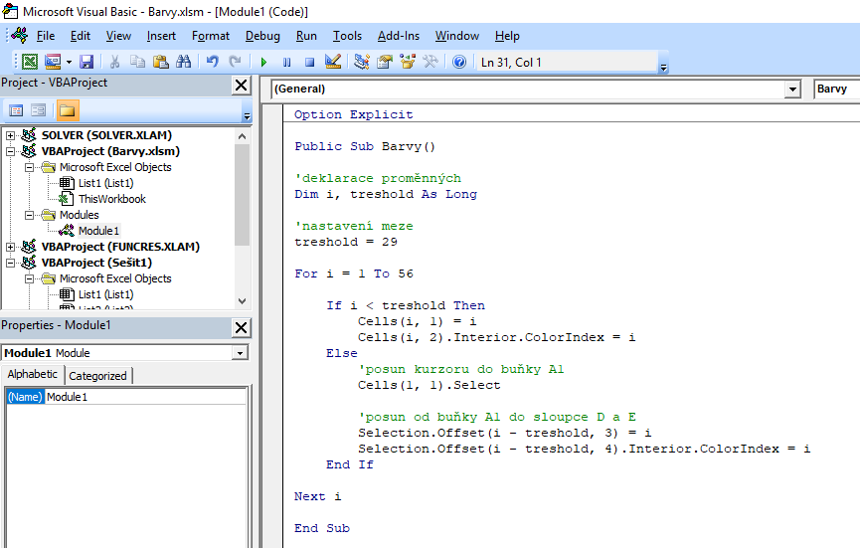This screenshot has height=548, width=860.
Task: Open the File menu
Action: coord(46,36)
